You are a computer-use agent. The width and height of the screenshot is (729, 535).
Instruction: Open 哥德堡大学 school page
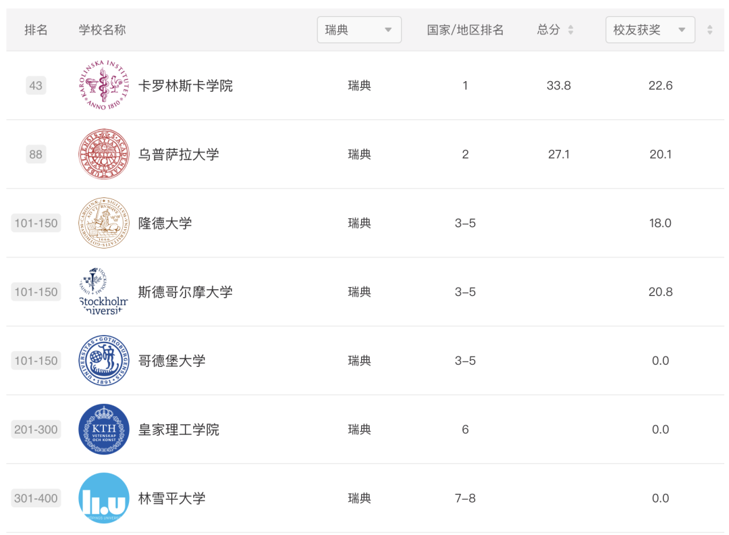click(x=171, y=361)
